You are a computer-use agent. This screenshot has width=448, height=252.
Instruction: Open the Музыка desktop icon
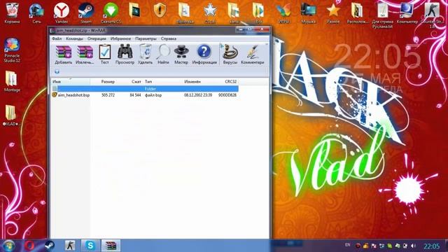[x=308, y=13]
